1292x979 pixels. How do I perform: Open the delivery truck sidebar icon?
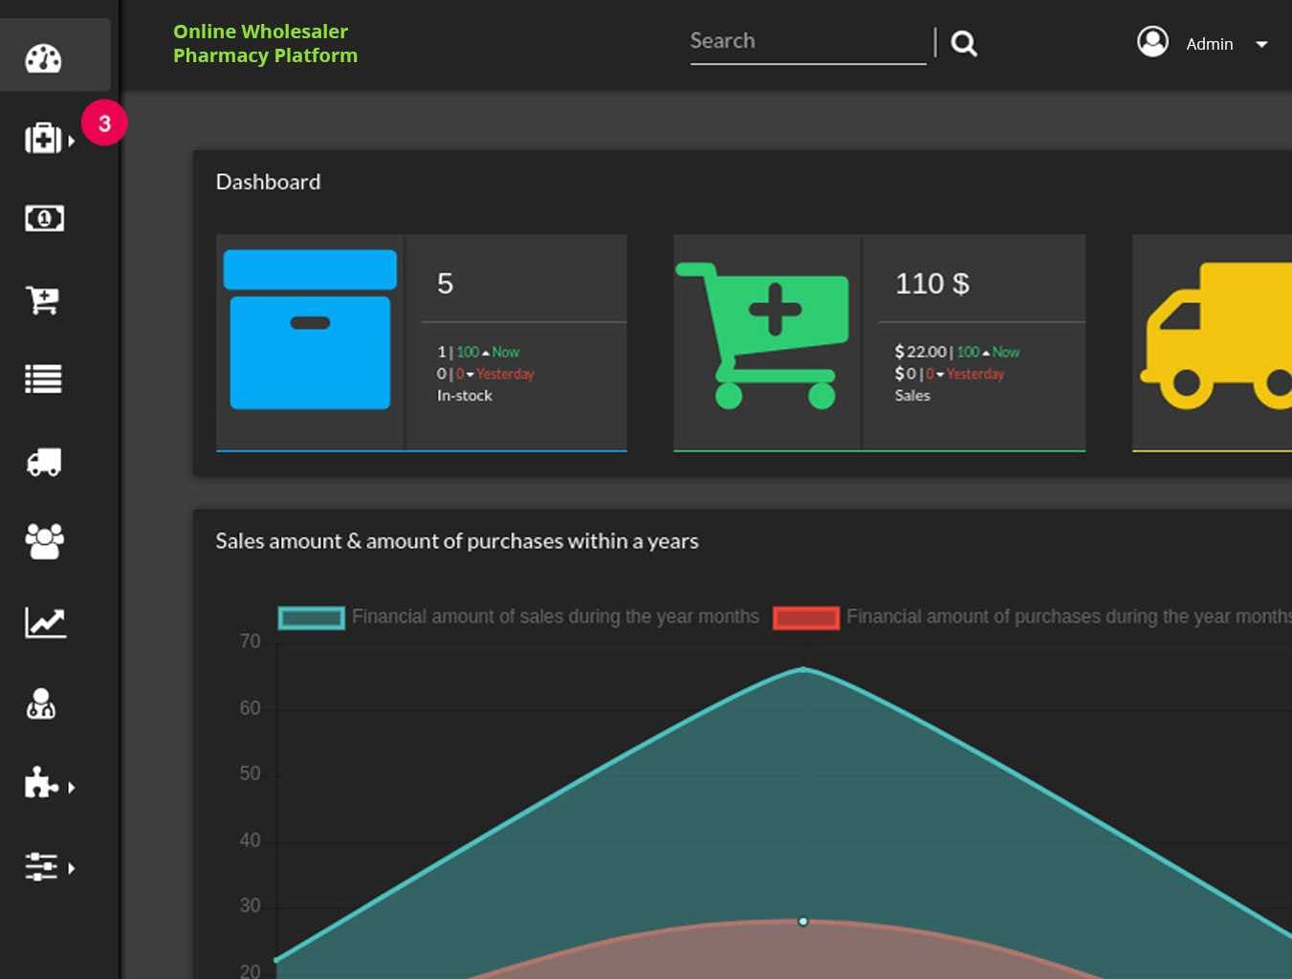click(x=44, y=463)
